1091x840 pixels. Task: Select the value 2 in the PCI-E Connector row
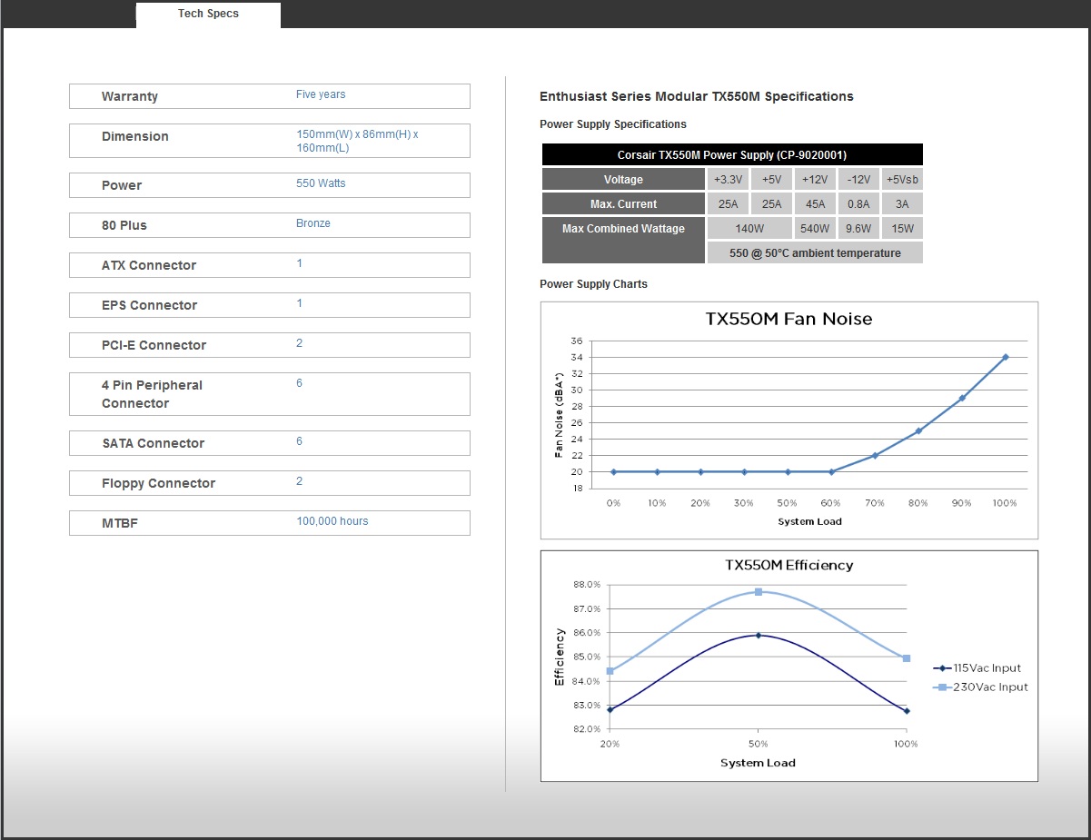pyautogui.click(x=300, y=343)
